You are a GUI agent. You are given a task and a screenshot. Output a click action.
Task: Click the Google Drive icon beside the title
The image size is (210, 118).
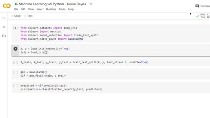(x=16, y=4)
